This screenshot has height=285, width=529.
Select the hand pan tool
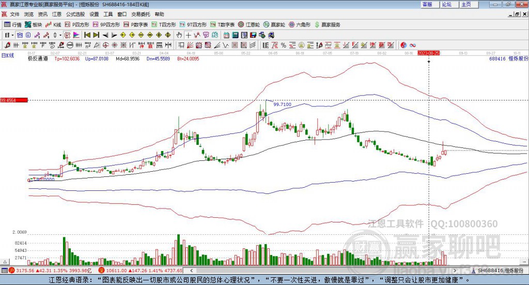coord(179,35)
